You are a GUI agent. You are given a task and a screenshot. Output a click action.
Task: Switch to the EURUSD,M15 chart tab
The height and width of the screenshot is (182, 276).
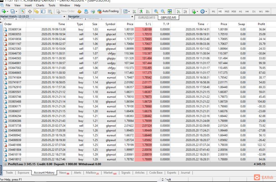point(147,17)
